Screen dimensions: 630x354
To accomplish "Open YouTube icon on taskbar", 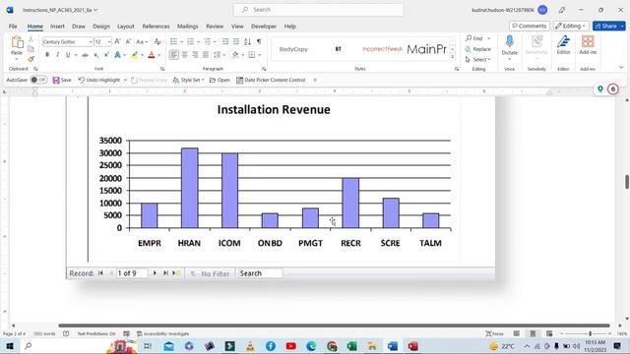I will pyautogui.click(x=291, y=346).
